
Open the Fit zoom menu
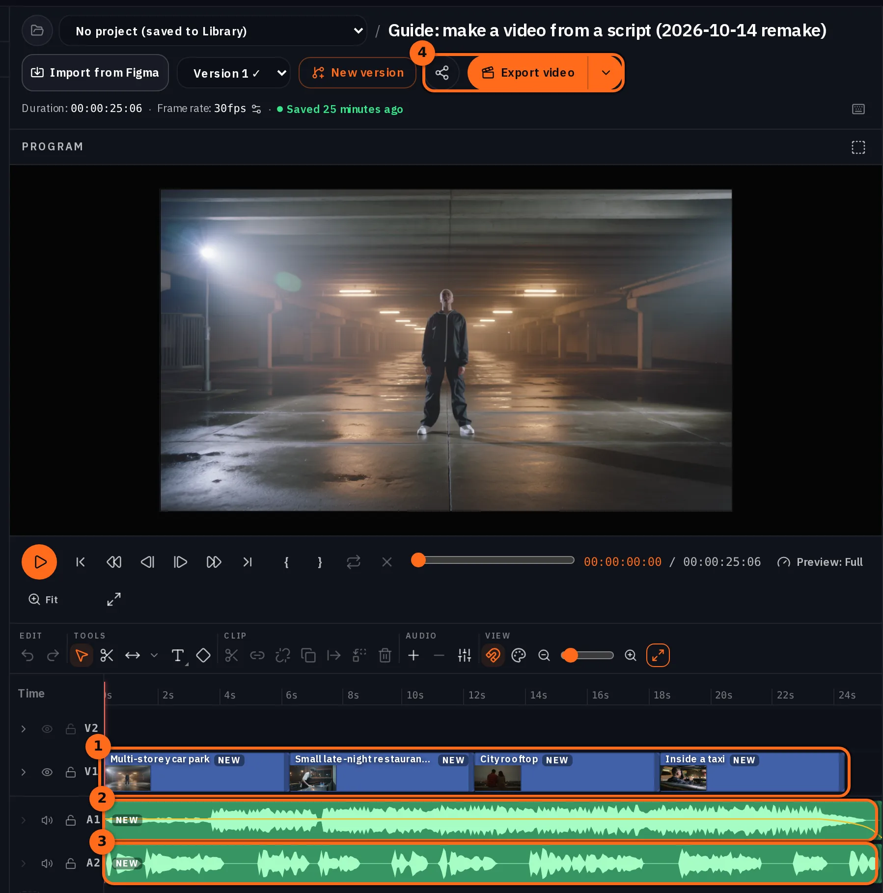43,599
